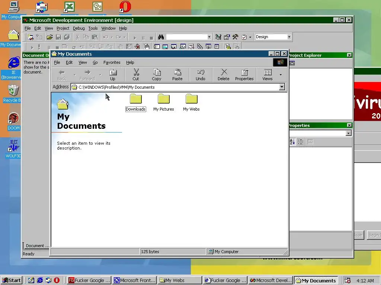Open Help menu in My Documents window
The image size is (381, 285).
click(x=130, y=62)
